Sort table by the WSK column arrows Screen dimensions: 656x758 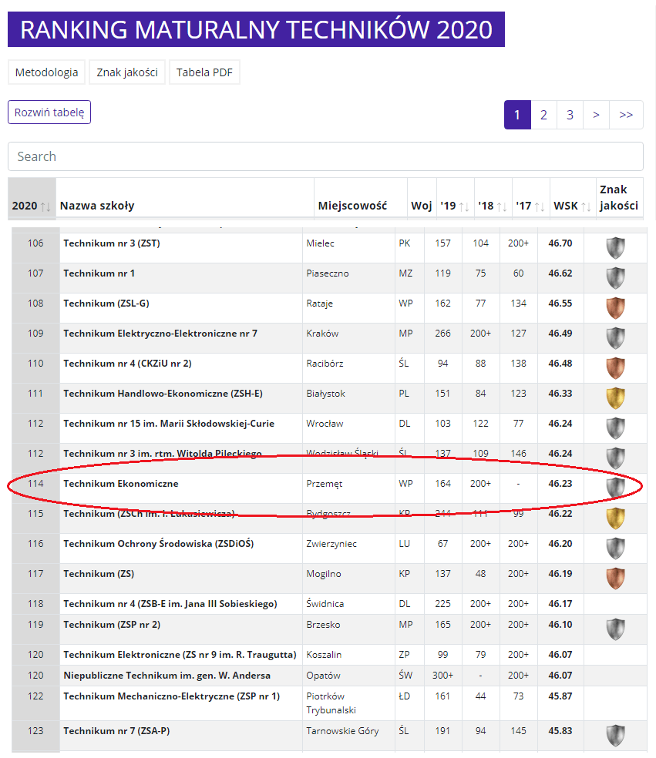[x=586, y=207]
